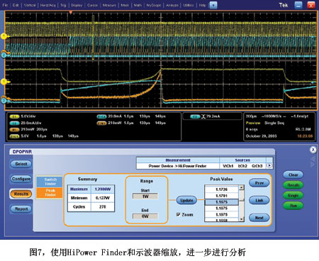319x261 pixels.
Task: Expand the dropdown arrow beside Help
Action: click(213, 5)
